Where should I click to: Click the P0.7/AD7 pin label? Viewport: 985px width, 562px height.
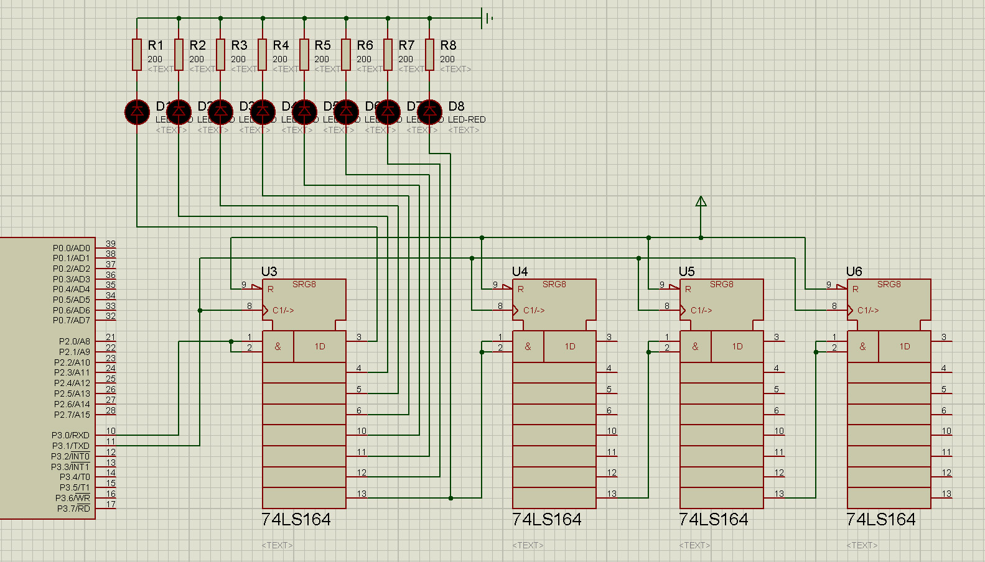point(72,320)
